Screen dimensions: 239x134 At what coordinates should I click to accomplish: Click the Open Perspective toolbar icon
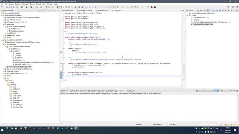(x=233, y=7)
